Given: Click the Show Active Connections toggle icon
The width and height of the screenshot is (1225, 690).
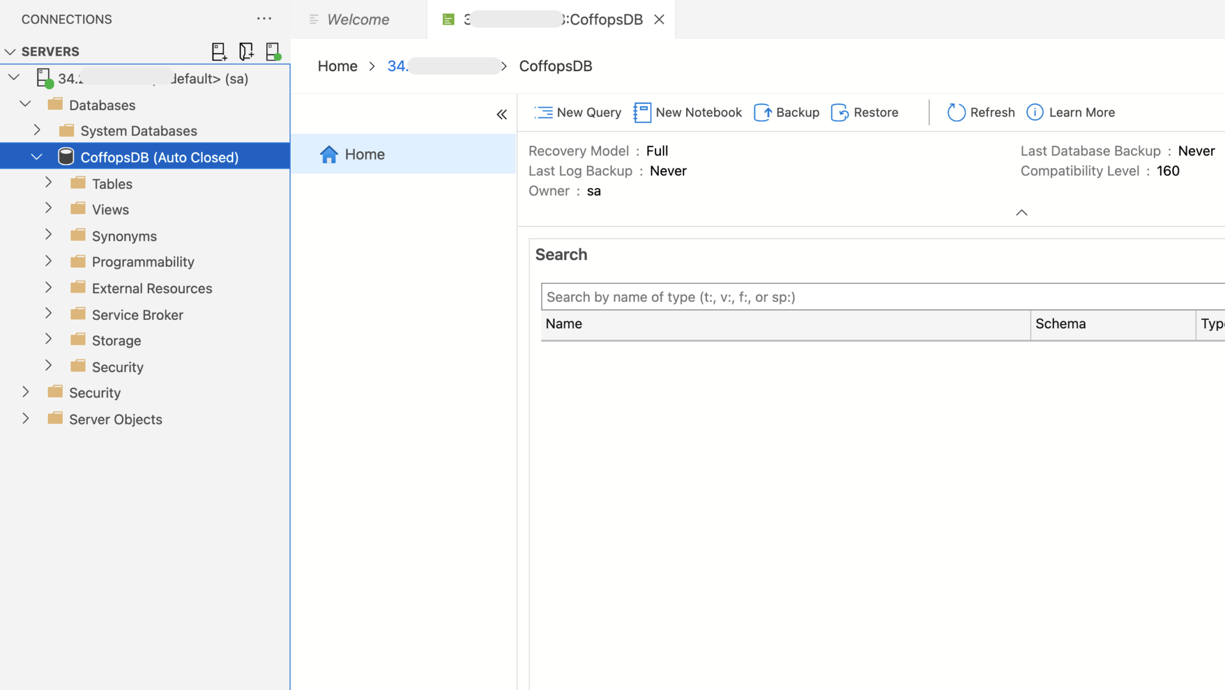Looking at the screenshot, I should [274, 51].
